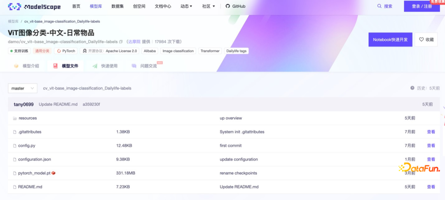This screenshot has width=445, height=200.
Task: Expand the 社区 menu
Action: pyautogui.click(x=208, y=6)
